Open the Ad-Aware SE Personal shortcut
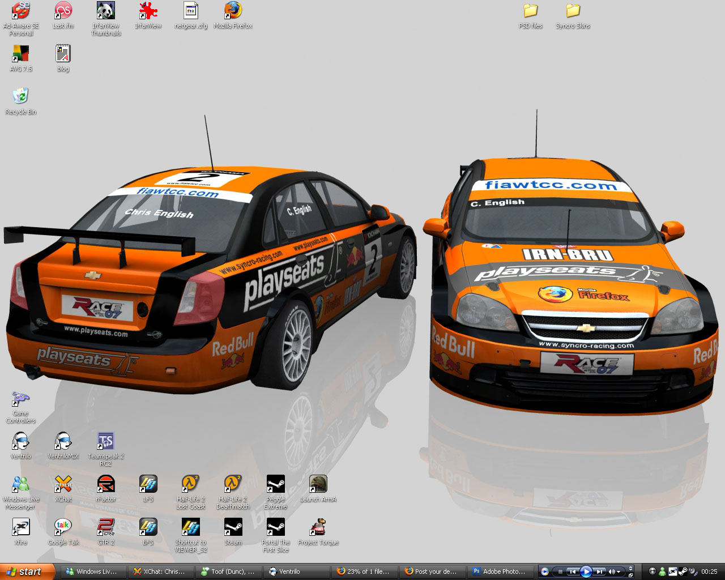 21,19
